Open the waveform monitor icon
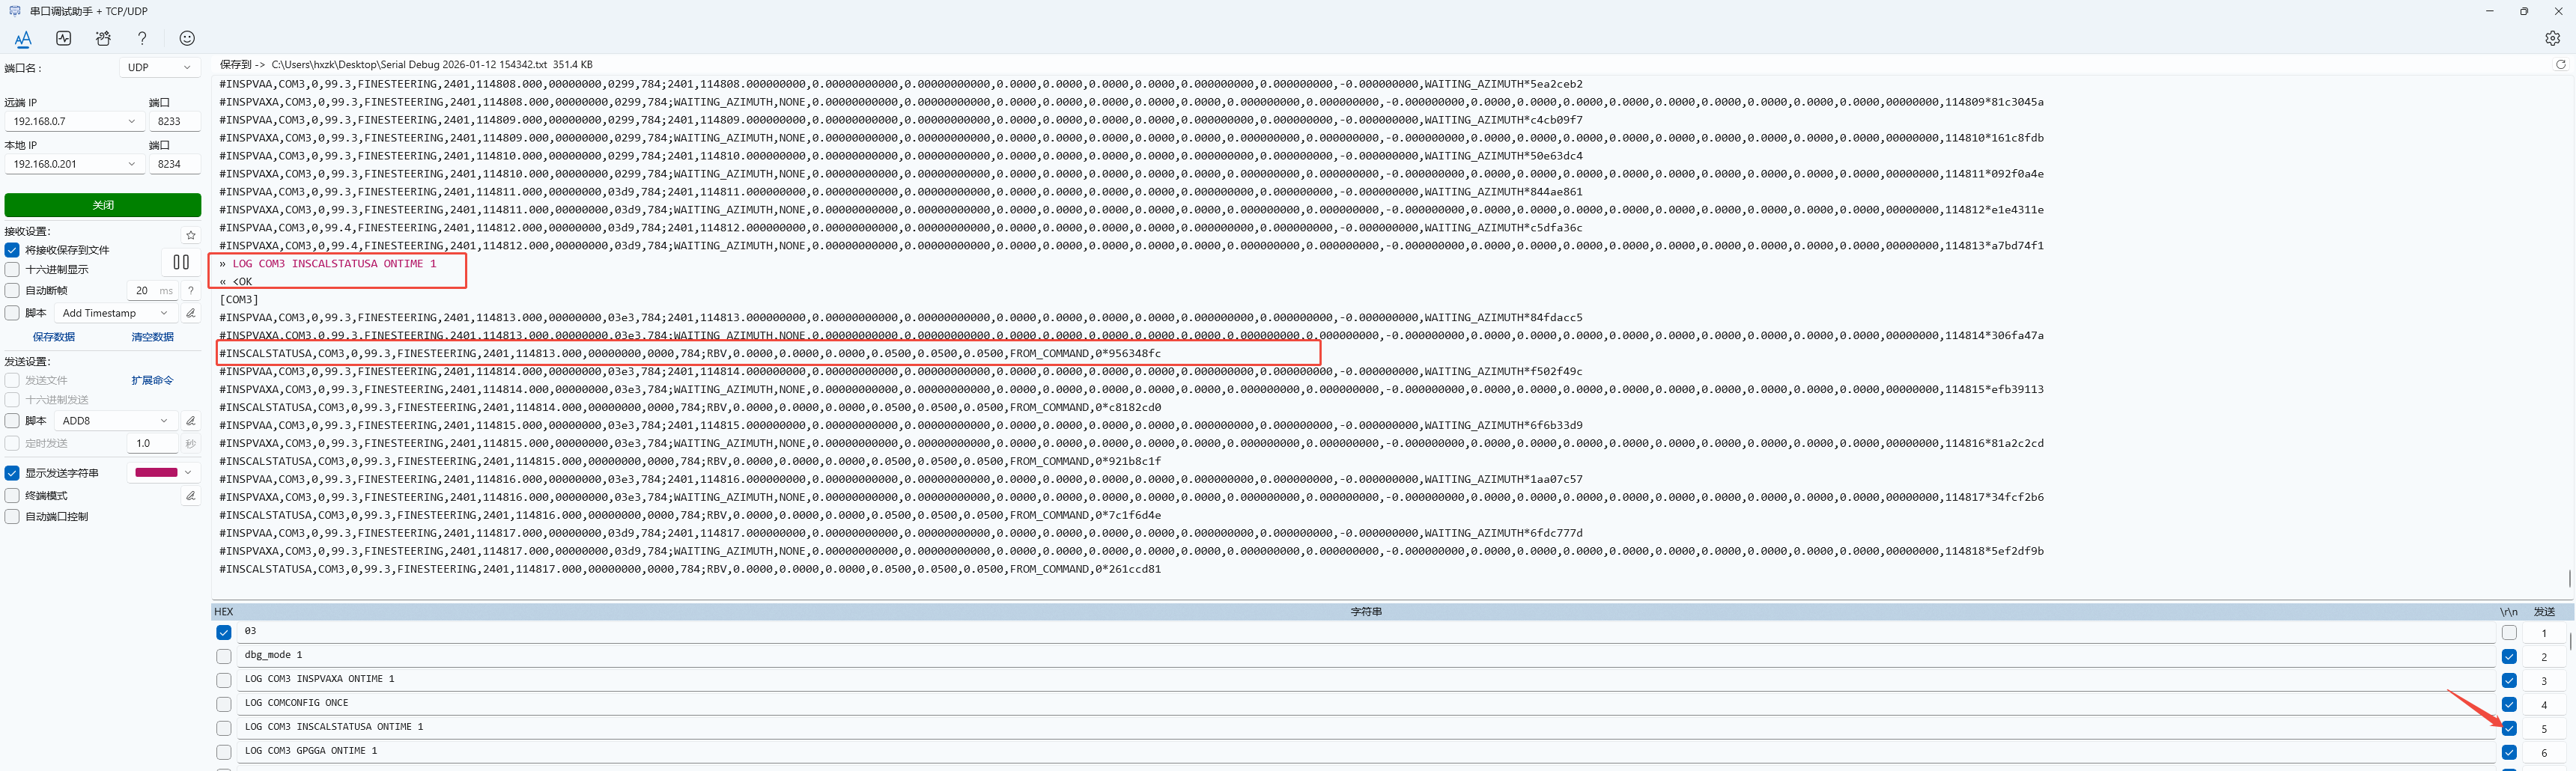Screen dimensions: 2576x771 [x=64, y=39]
